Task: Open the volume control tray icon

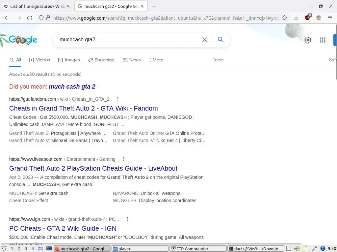Action: (x=297, y=249)
